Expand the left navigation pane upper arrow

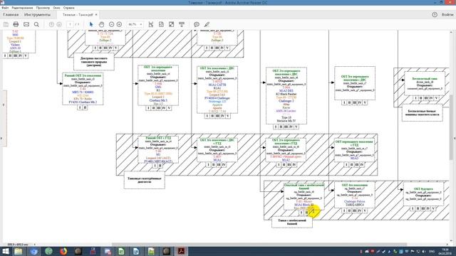(4, 105)
